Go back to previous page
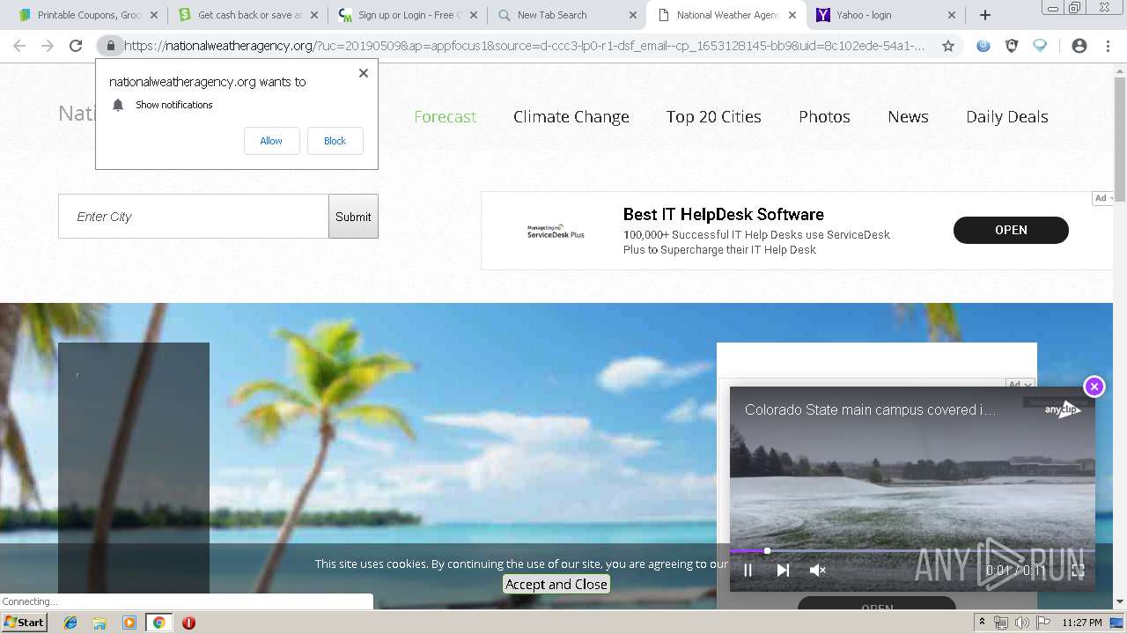Image resolution: width=1127 pixels, height=634 pixels. 19,46
